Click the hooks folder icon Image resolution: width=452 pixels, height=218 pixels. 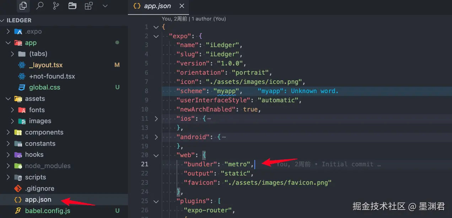pos(18,155)
